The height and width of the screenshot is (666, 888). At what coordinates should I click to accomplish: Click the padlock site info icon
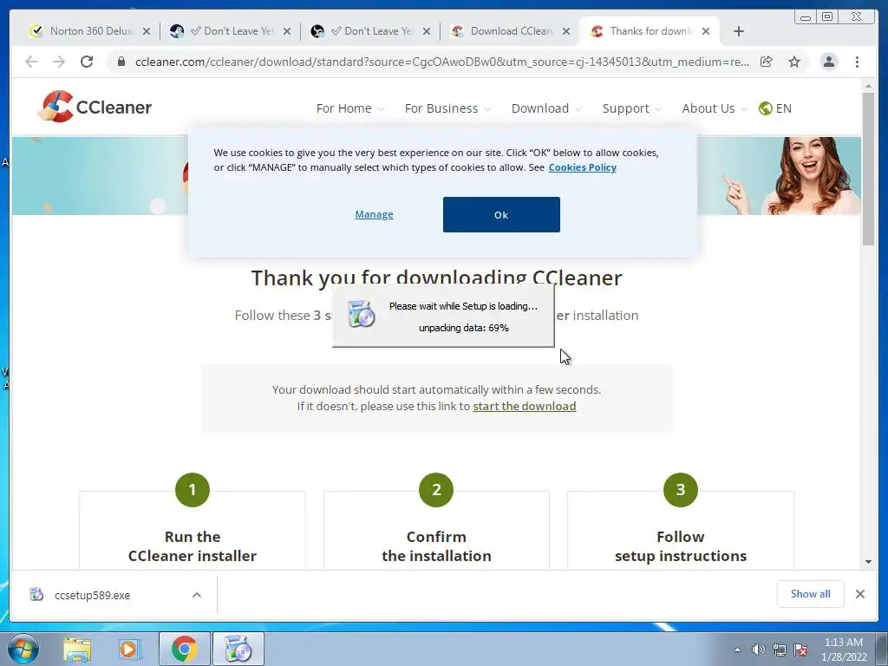(x=121, y=62)
